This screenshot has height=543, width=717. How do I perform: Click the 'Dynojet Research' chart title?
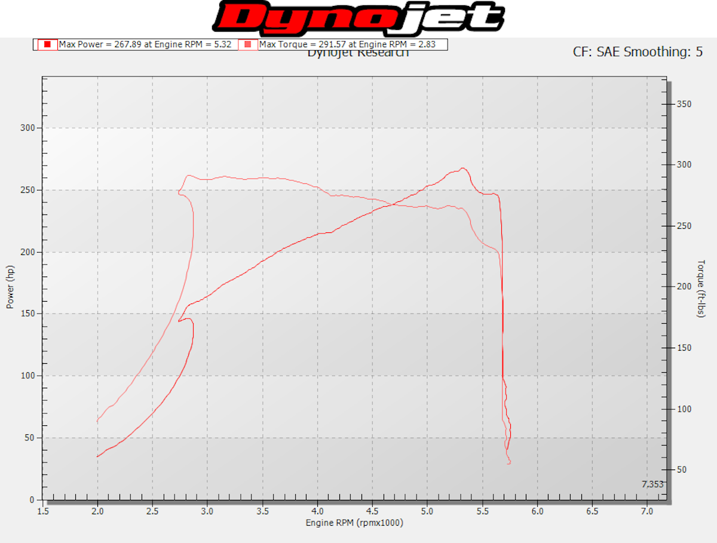(x=358, y=54)
